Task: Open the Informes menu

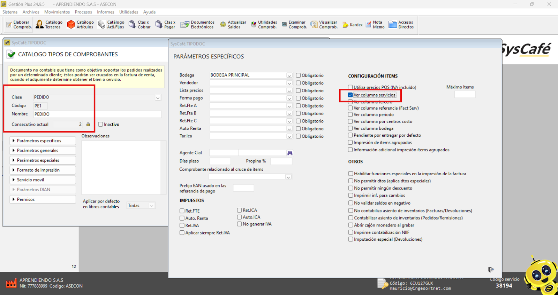Action: [105, 12]
